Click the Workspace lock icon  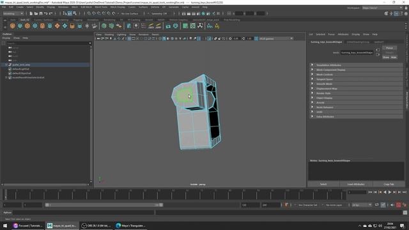406,8
